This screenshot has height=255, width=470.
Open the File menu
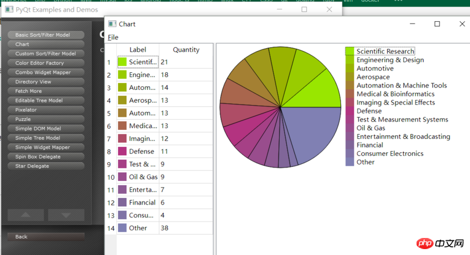(x=113, y=37)
